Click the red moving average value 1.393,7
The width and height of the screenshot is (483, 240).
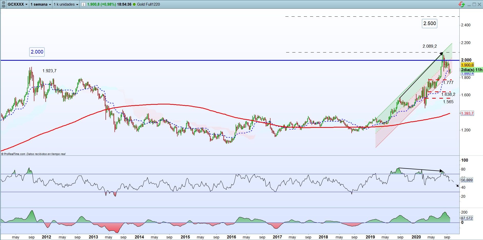click(x=467, y=113)
